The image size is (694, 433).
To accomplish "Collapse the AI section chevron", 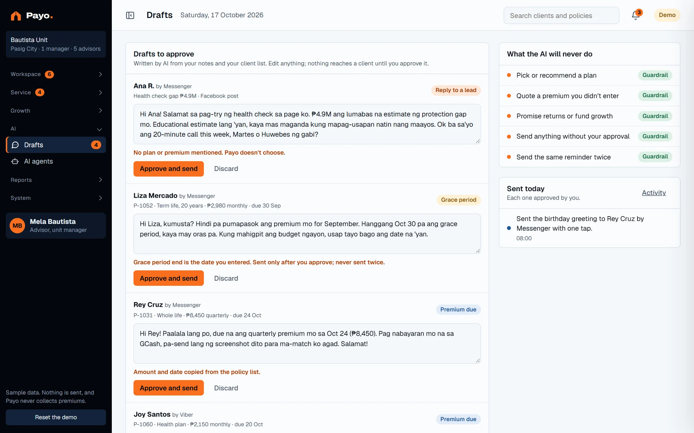I will (x=99, y=129).
